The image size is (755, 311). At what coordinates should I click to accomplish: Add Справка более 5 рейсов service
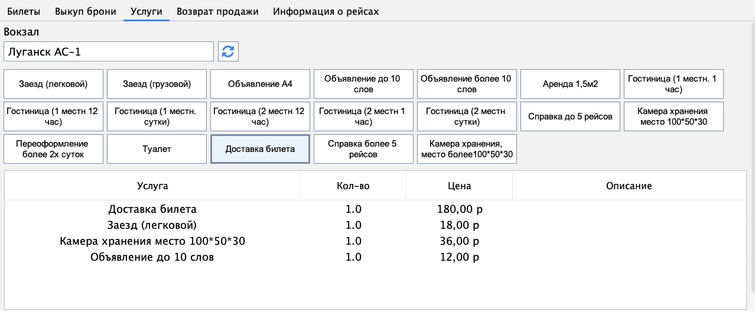coord(363,149)
